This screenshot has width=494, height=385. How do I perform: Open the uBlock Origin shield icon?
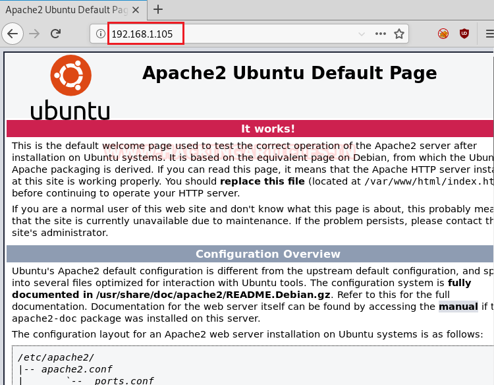click(x=464, y=34)
